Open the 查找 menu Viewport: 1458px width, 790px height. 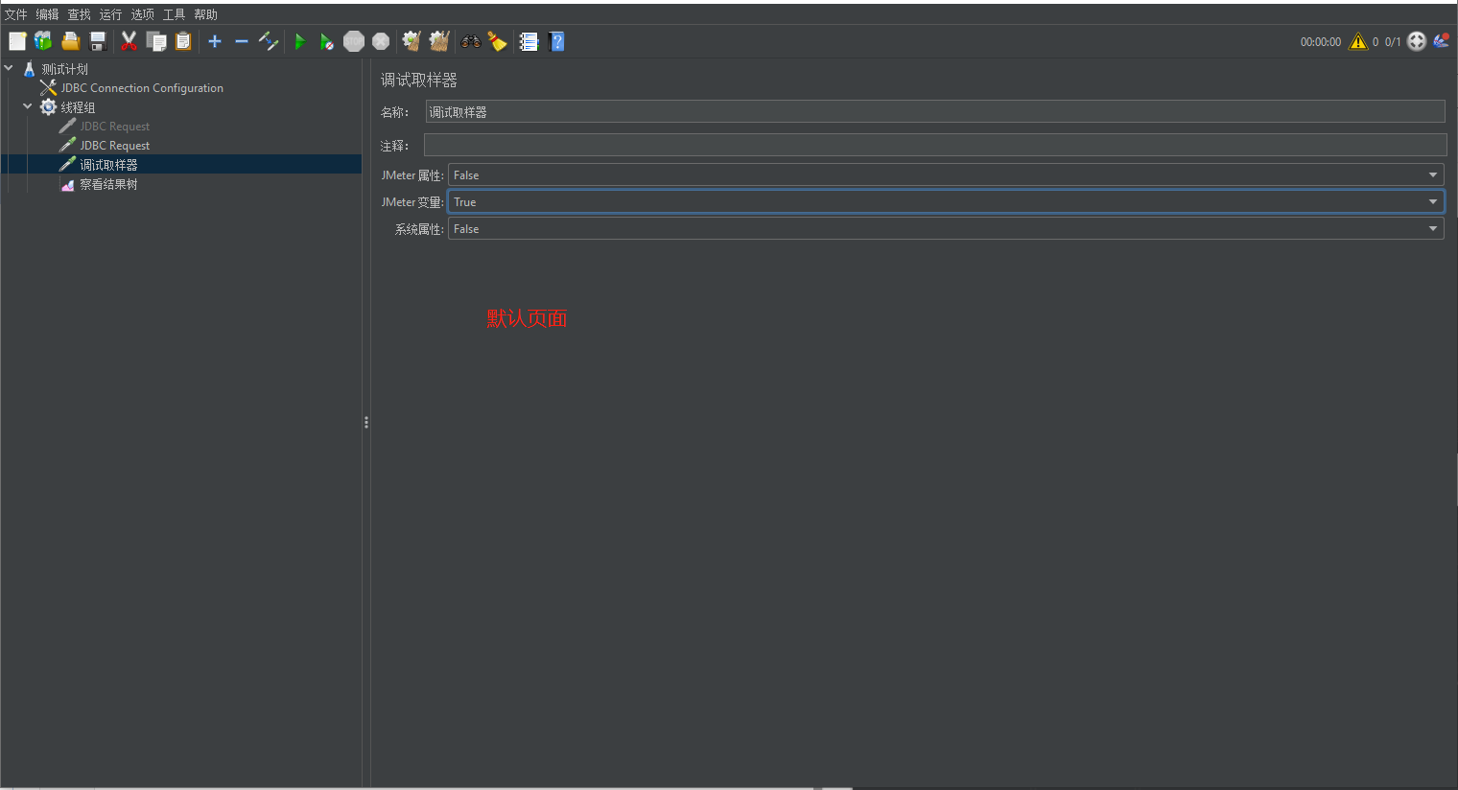pyautogui.click(x=80, y=14)
